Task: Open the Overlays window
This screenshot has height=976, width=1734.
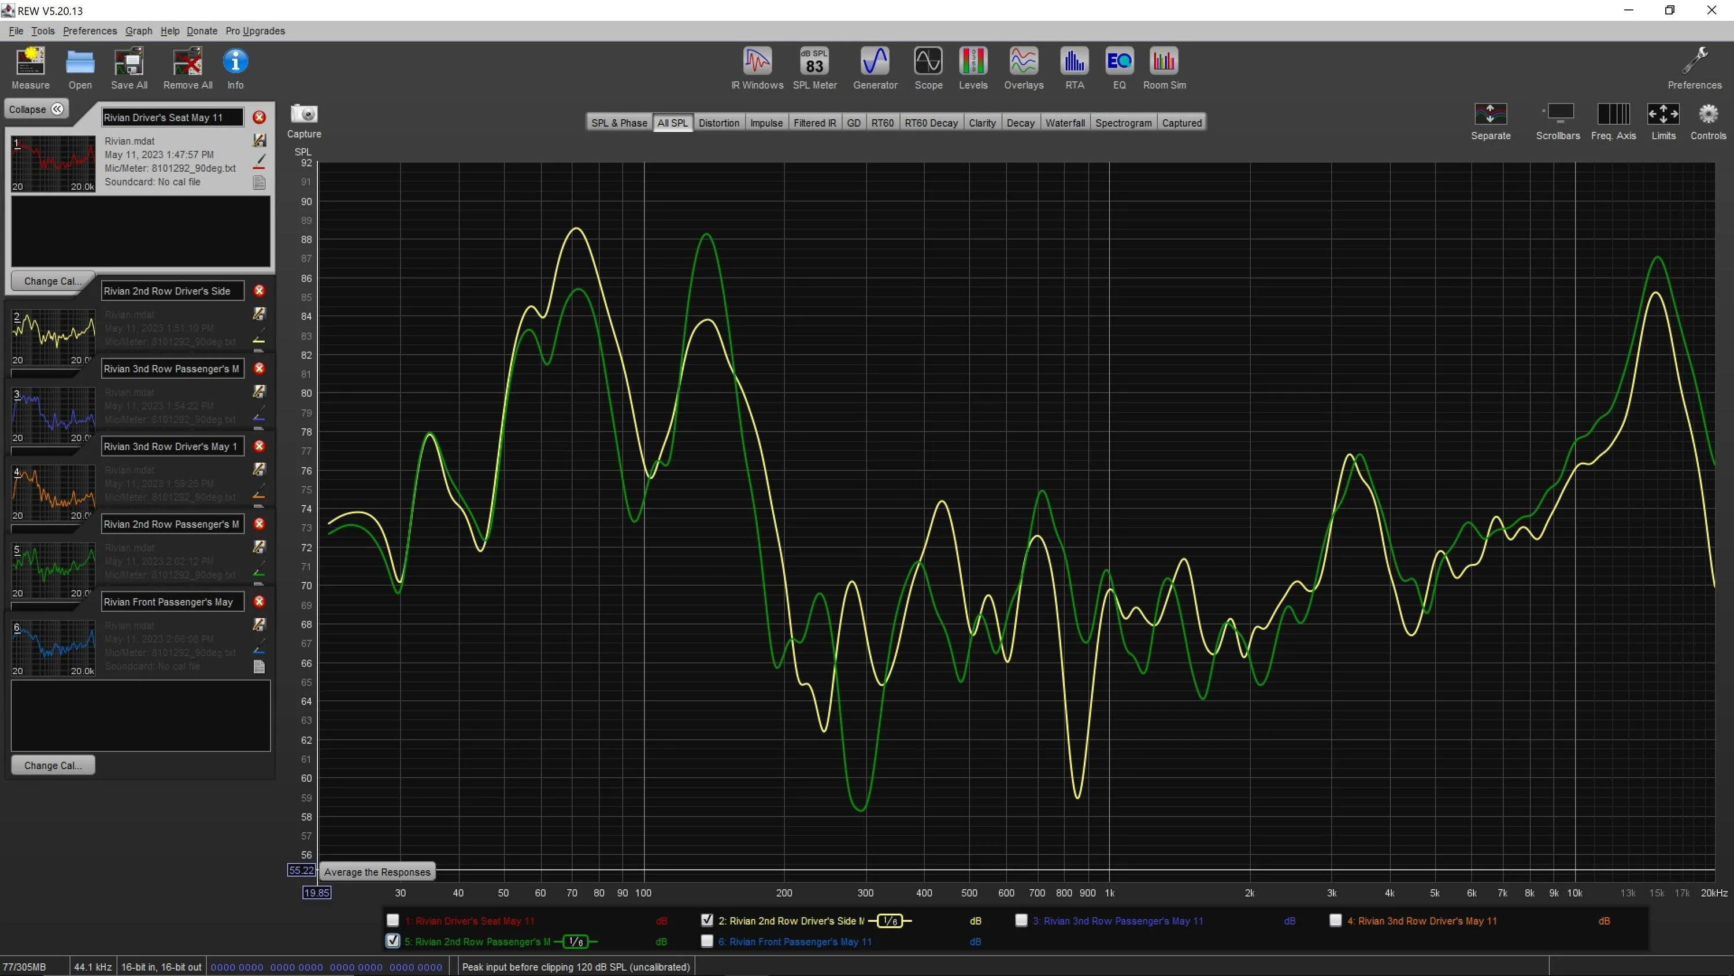Action: click(x=1024, y=67)
